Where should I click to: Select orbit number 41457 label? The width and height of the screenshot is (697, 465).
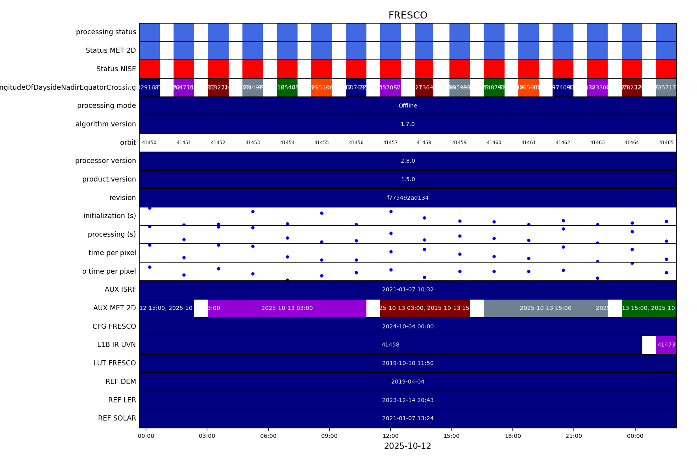(x=390, y=143)
